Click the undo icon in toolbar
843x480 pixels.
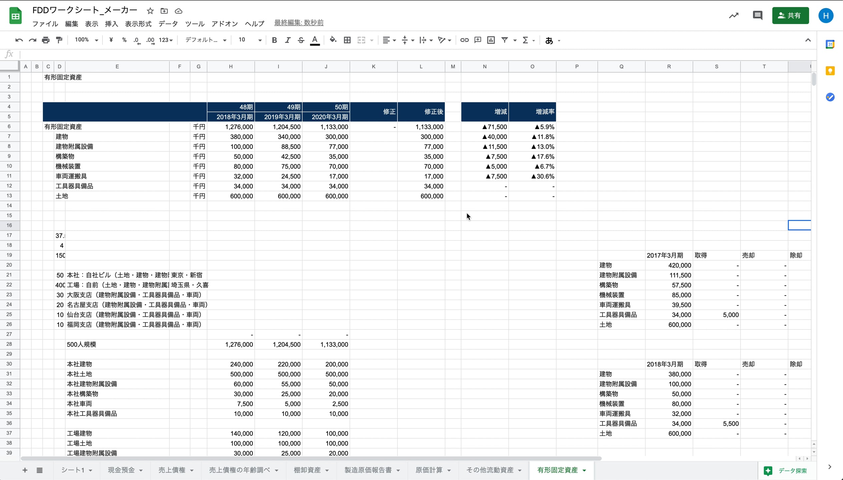[x=19, y=40]
